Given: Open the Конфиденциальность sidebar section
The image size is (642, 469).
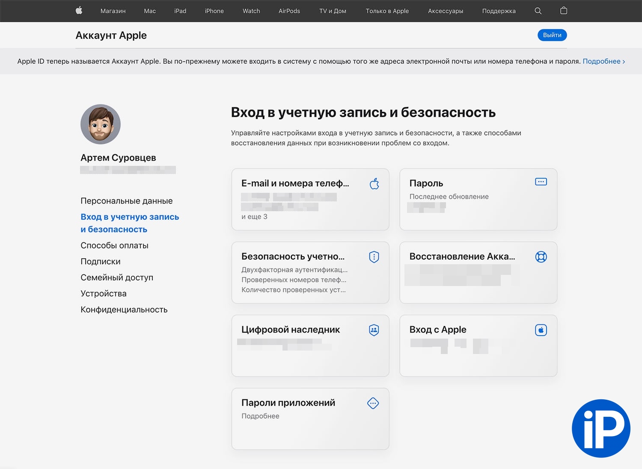Looking at the screenshot, I should (124, 310).
